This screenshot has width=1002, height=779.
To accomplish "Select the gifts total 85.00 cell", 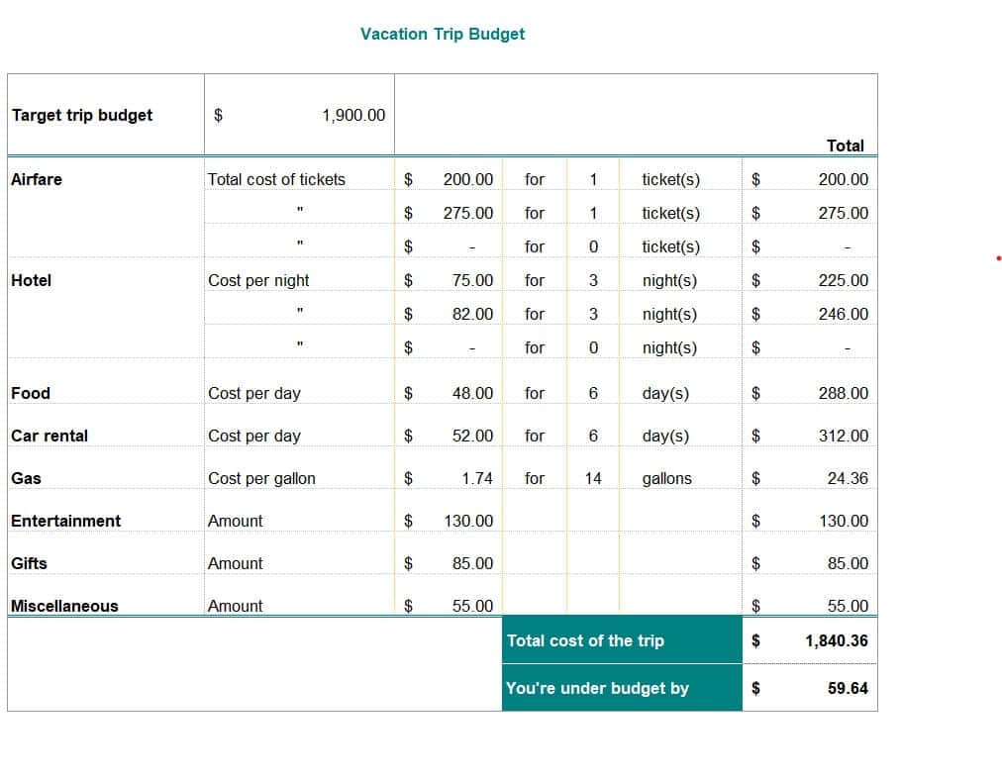I will tap(843, 563).
